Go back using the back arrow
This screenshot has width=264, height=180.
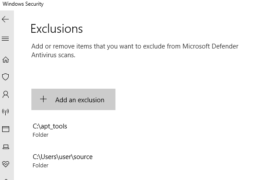pos(6,20)
